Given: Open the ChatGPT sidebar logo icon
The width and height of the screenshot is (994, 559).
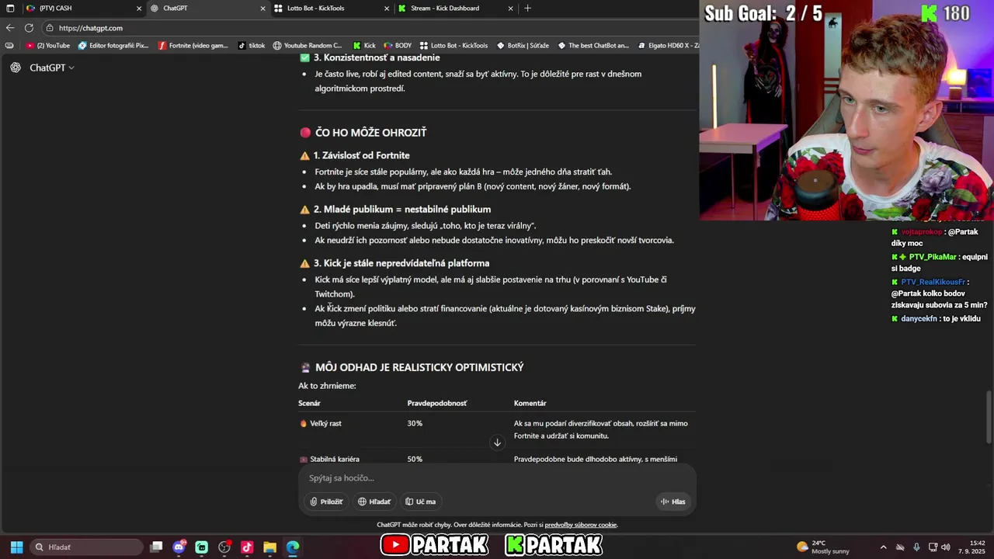Looking at the screenshot, I should 16,68.
